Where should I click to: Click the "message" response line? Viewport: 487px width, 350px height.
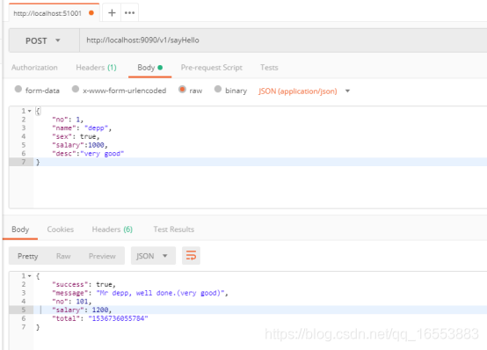point(140,293)
